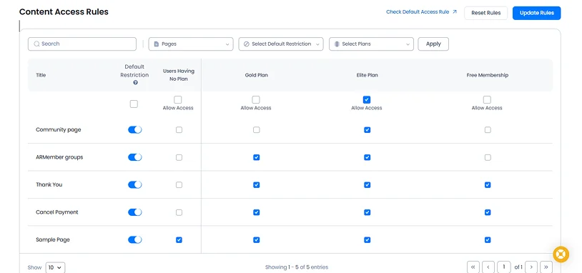582x273 pixels.
Task: Go to next page arrow
Action: [x=531, y=267]
